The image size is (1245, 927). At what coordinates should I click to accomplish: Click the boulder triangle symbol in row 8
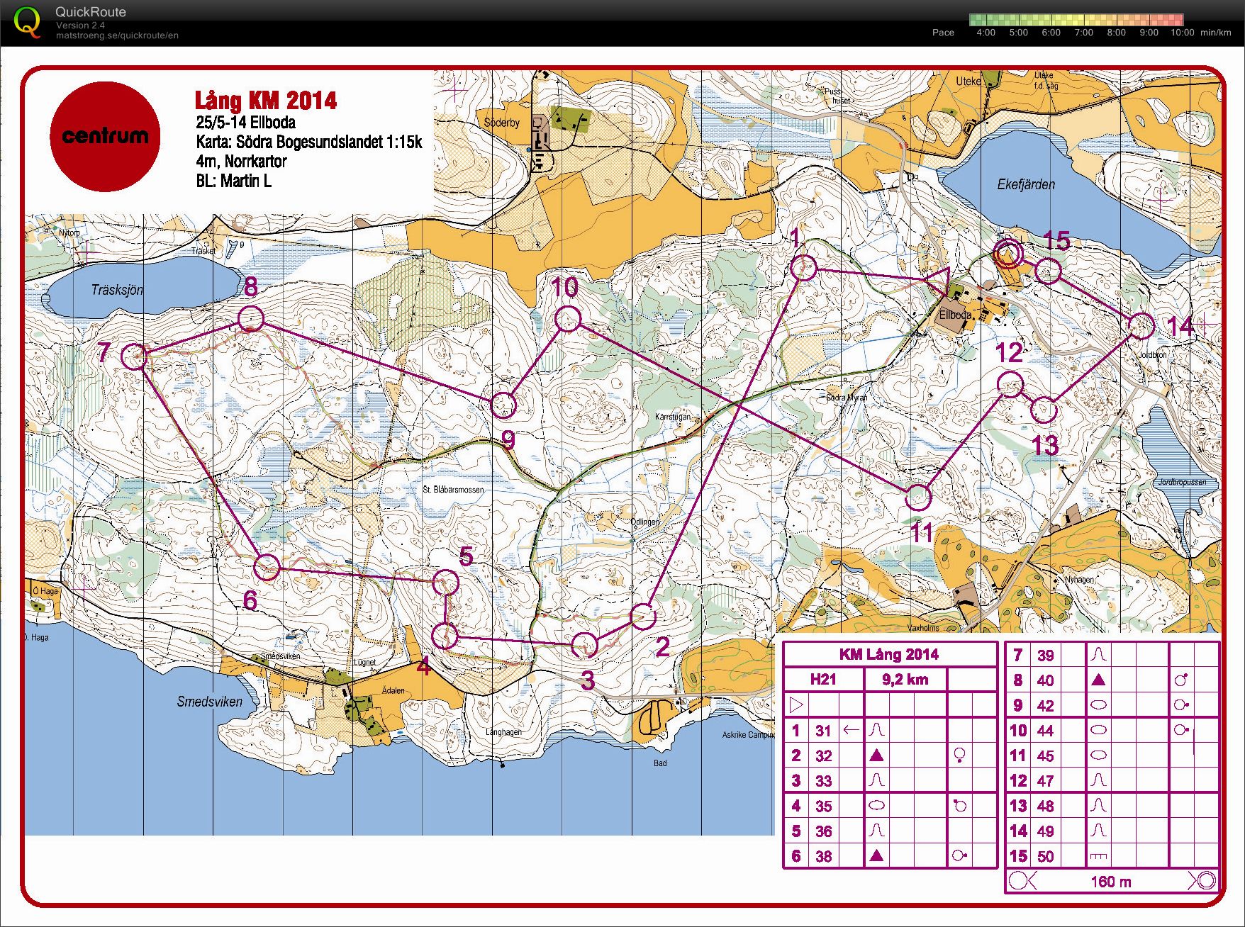coord(1098,680)
